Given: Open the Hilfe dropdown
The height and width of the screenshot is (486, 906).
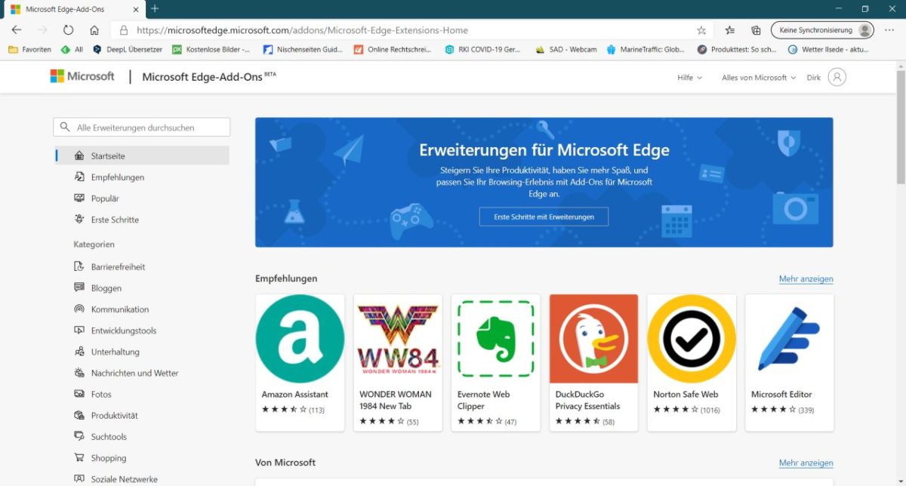Looking at the screenshot, I should click(x=688, y=77).
